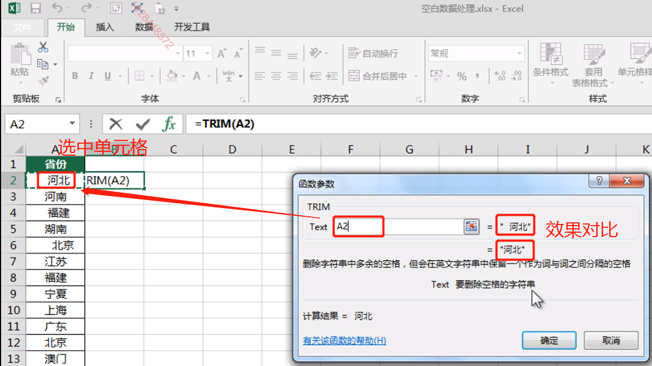Screen dimensions: 652x366
Task: Click the Redo arrow icon
Action: pyautogui.click(x=86, y=8)
